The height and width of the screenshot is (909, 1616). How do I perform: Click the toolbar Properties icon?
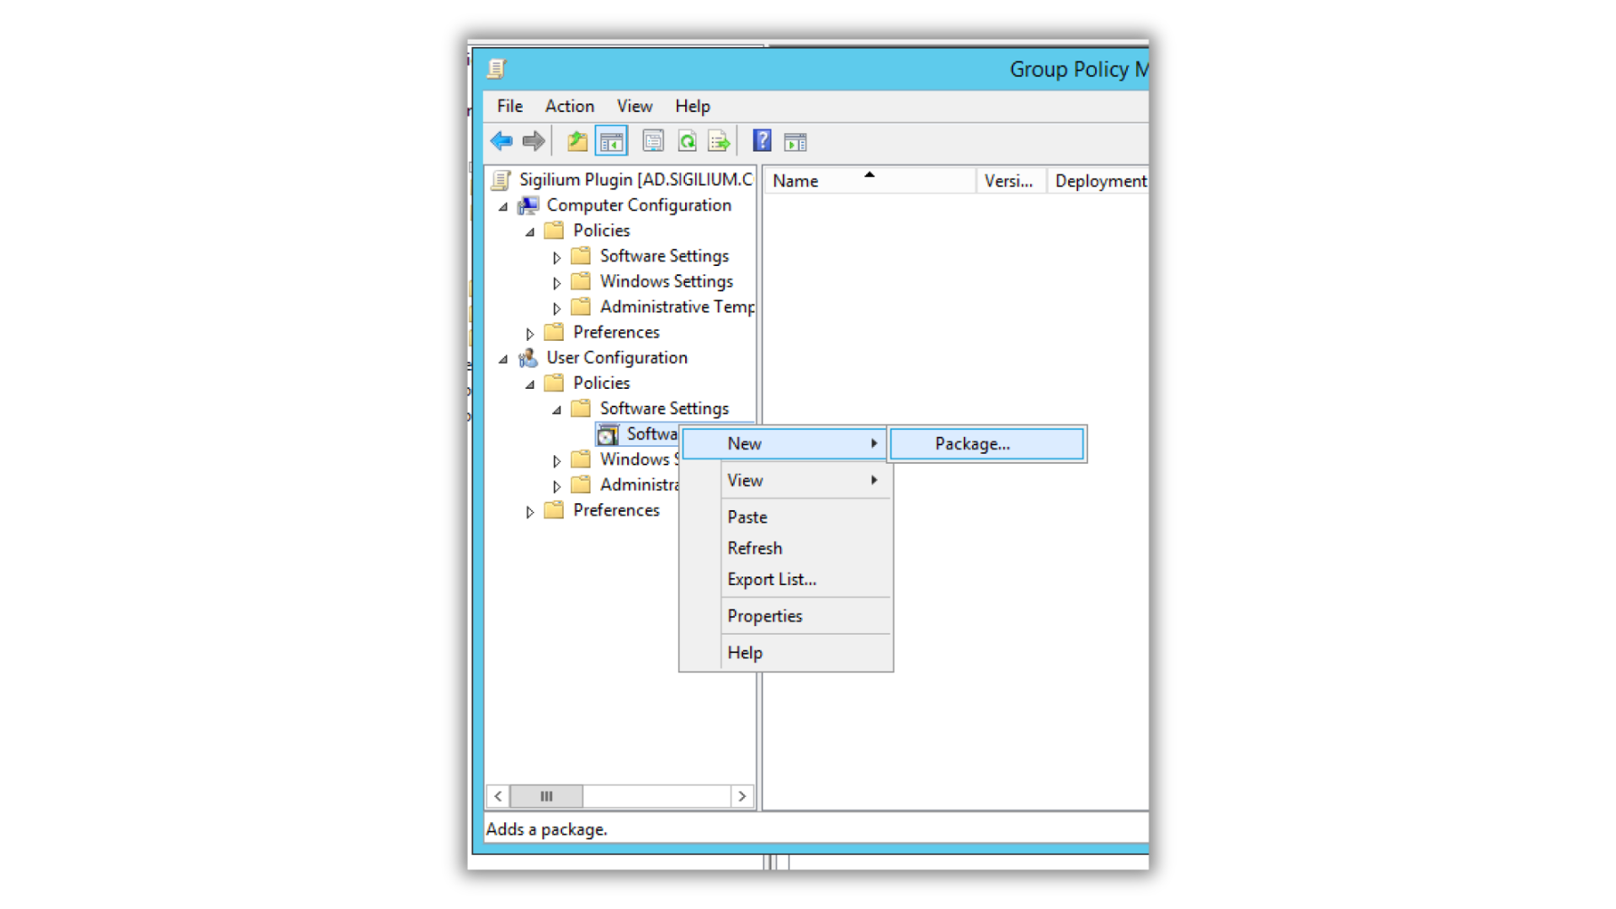pyautogui.click(x=653, y=141)
